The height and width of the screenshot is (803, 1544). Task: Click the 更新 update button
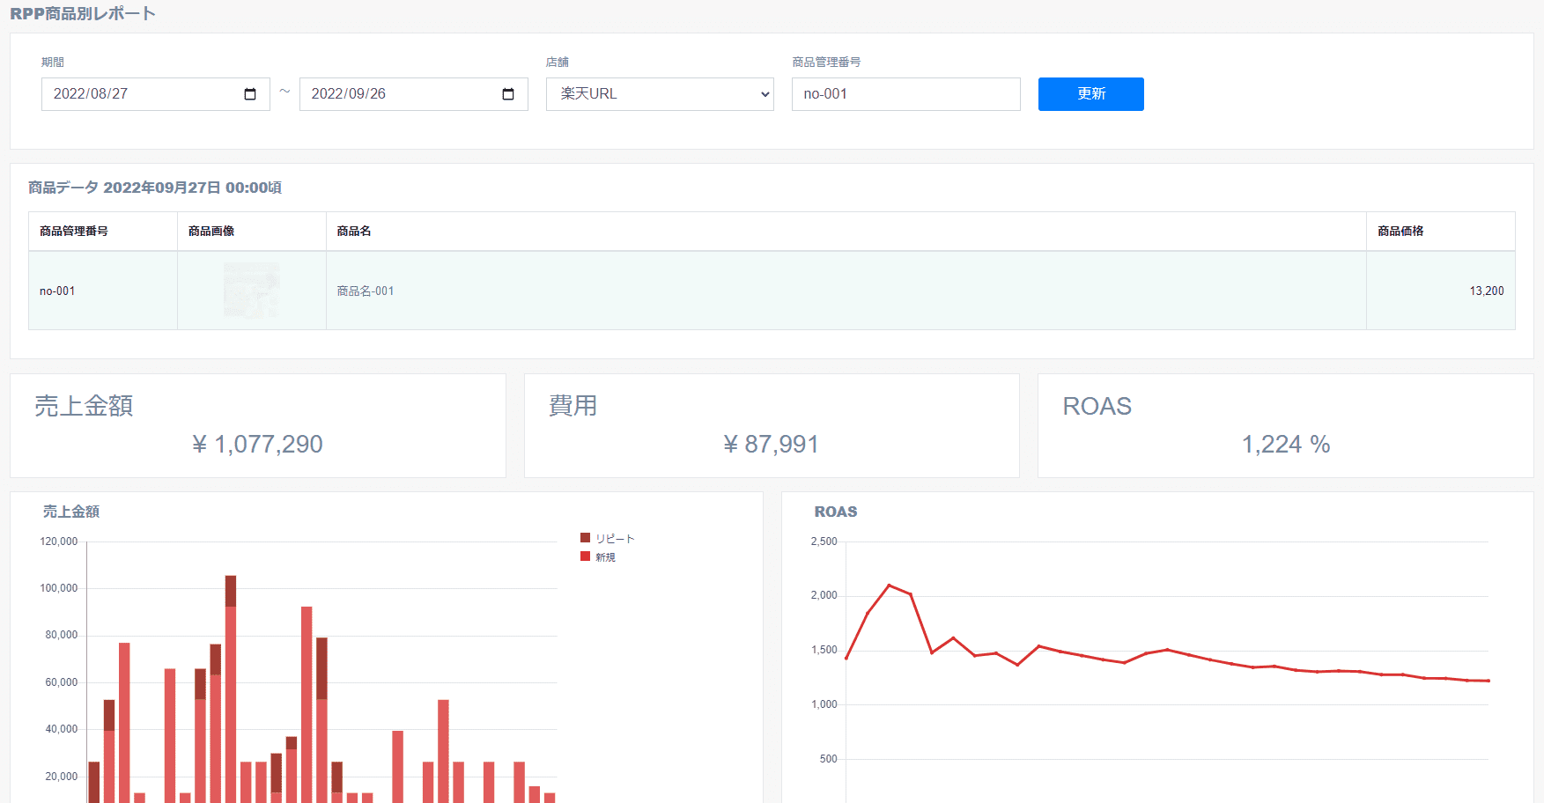coord(1090,94)
